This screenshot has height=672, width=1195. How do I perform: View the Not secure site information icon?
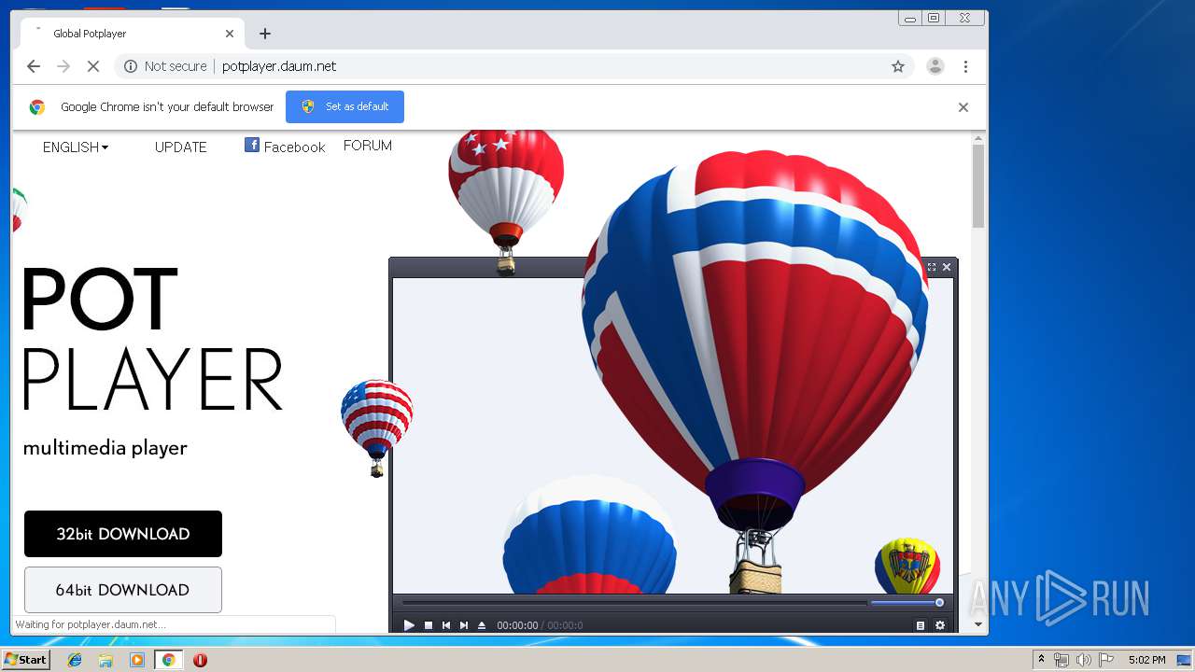click(x=131, y=66)
